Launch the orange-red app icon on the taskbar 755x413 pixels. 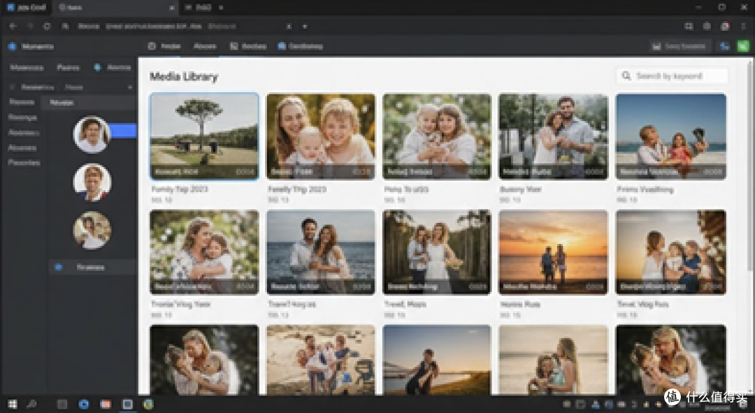tap(106, 405)
